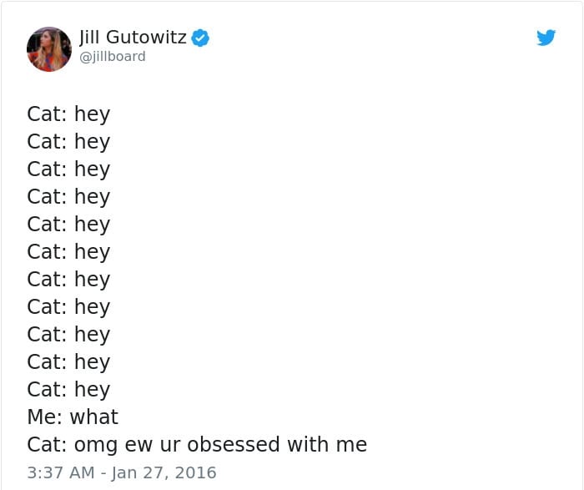Click the Twitter bird logo
The image size is (584, 490).
coord(546,38)
